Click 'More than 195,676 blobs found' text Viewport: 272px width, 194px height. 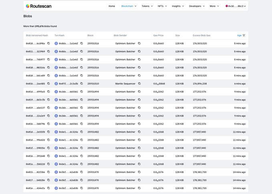pyautogui.click(x=40, y=26)
